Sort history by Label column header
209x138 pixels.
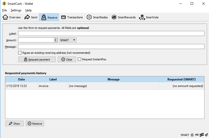click(53, 79)
